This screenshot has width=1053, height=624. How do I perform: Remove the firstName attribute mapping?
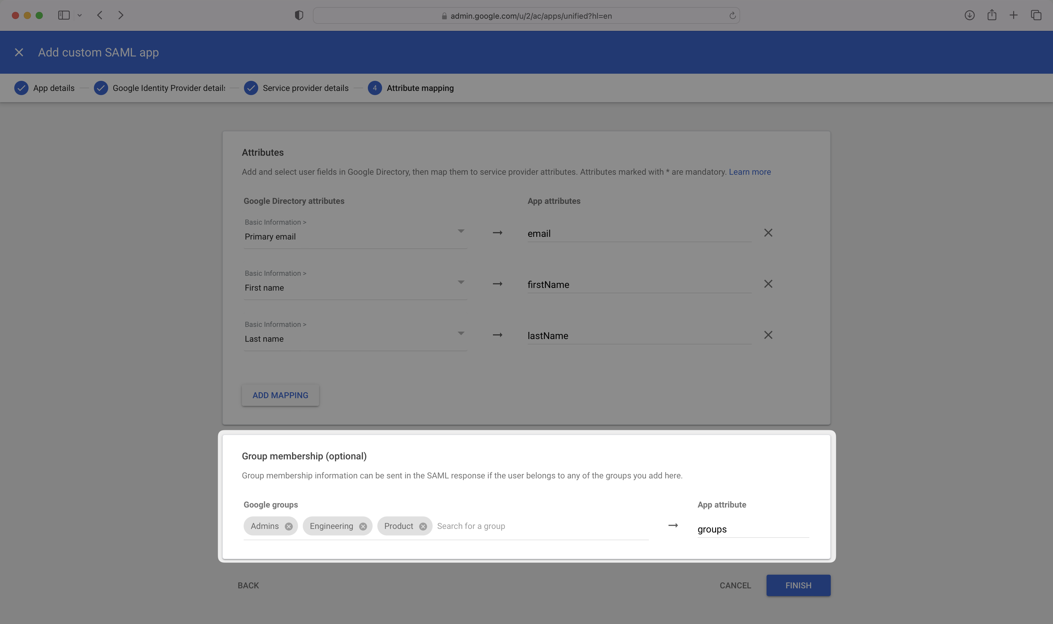click(x=768, y=284)
